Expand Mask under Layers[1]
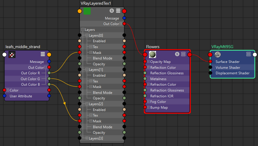 pyautogui.click(x=91, y=87)
